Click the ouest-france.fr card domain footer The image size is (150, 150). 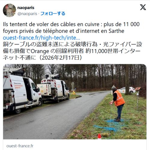pyautogui.click(x=20, y=146)
